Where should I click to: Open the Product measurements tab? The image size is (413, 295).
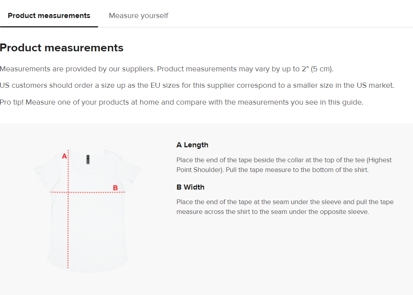click(49, 16)
